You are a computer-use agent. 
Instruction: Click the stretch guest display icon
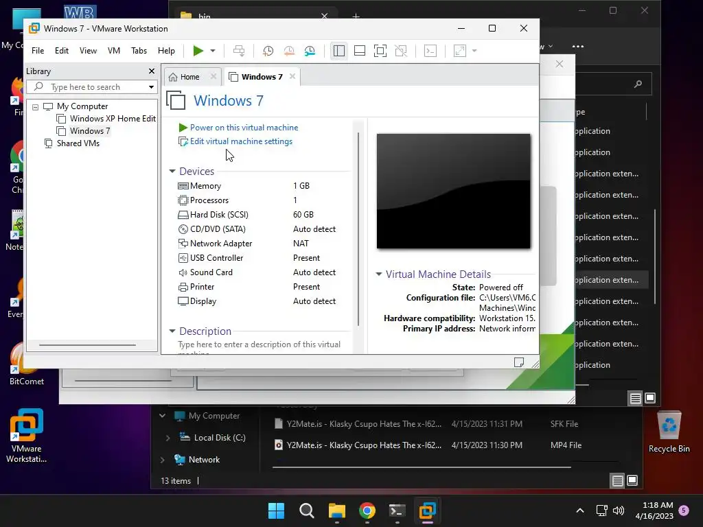point(460,51)
